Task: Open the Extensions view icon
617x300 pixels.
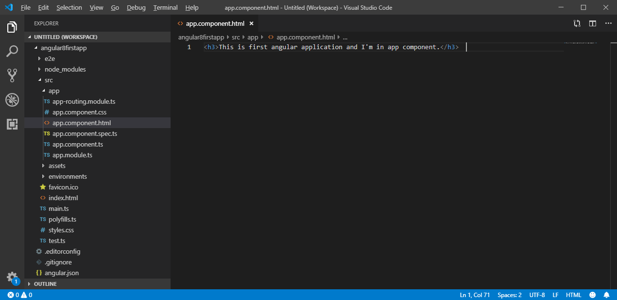Action: click(x=12, y=124)
